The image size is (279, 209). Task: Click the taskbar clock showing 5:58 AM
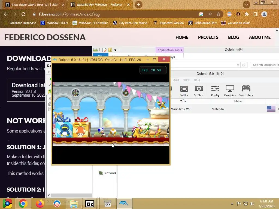pyautogui.click(x=266, y=204)
